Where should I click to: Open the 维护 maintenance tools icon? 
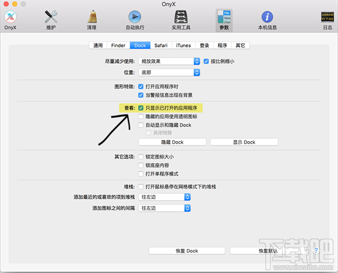coord(51,20)
